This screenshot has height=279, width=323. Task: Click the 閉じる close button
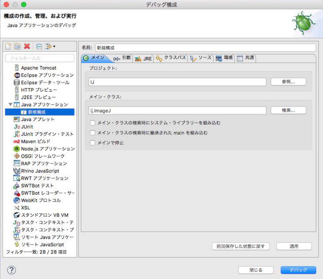pos(256,270)
